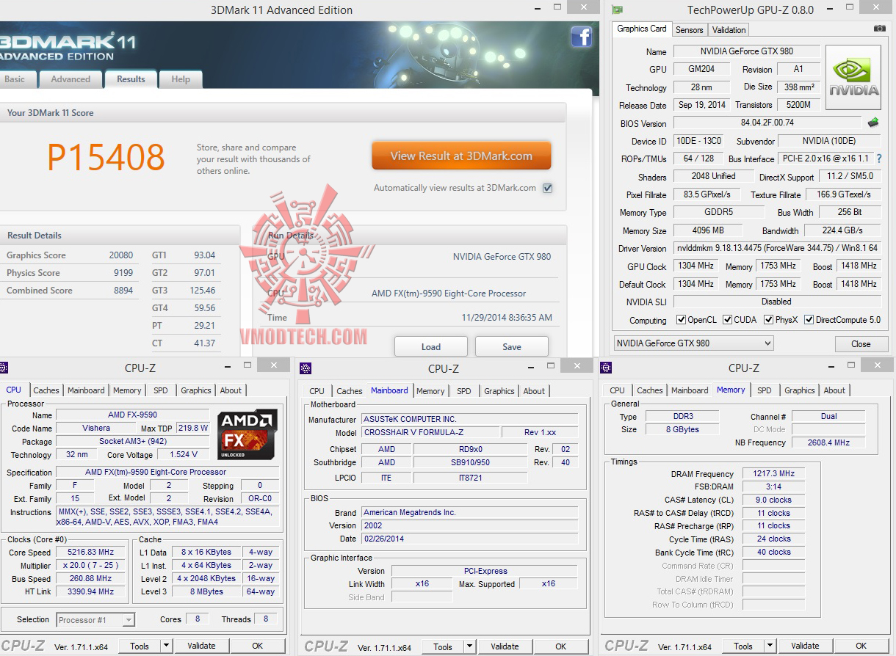Click the title icon of the CPU-Z Memory window
Viewport: 896px width, 656px height.
click(607, 368)
